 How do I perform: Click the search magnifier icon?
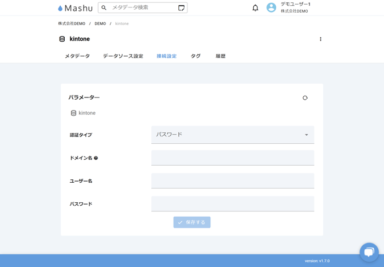pos(104,8)
